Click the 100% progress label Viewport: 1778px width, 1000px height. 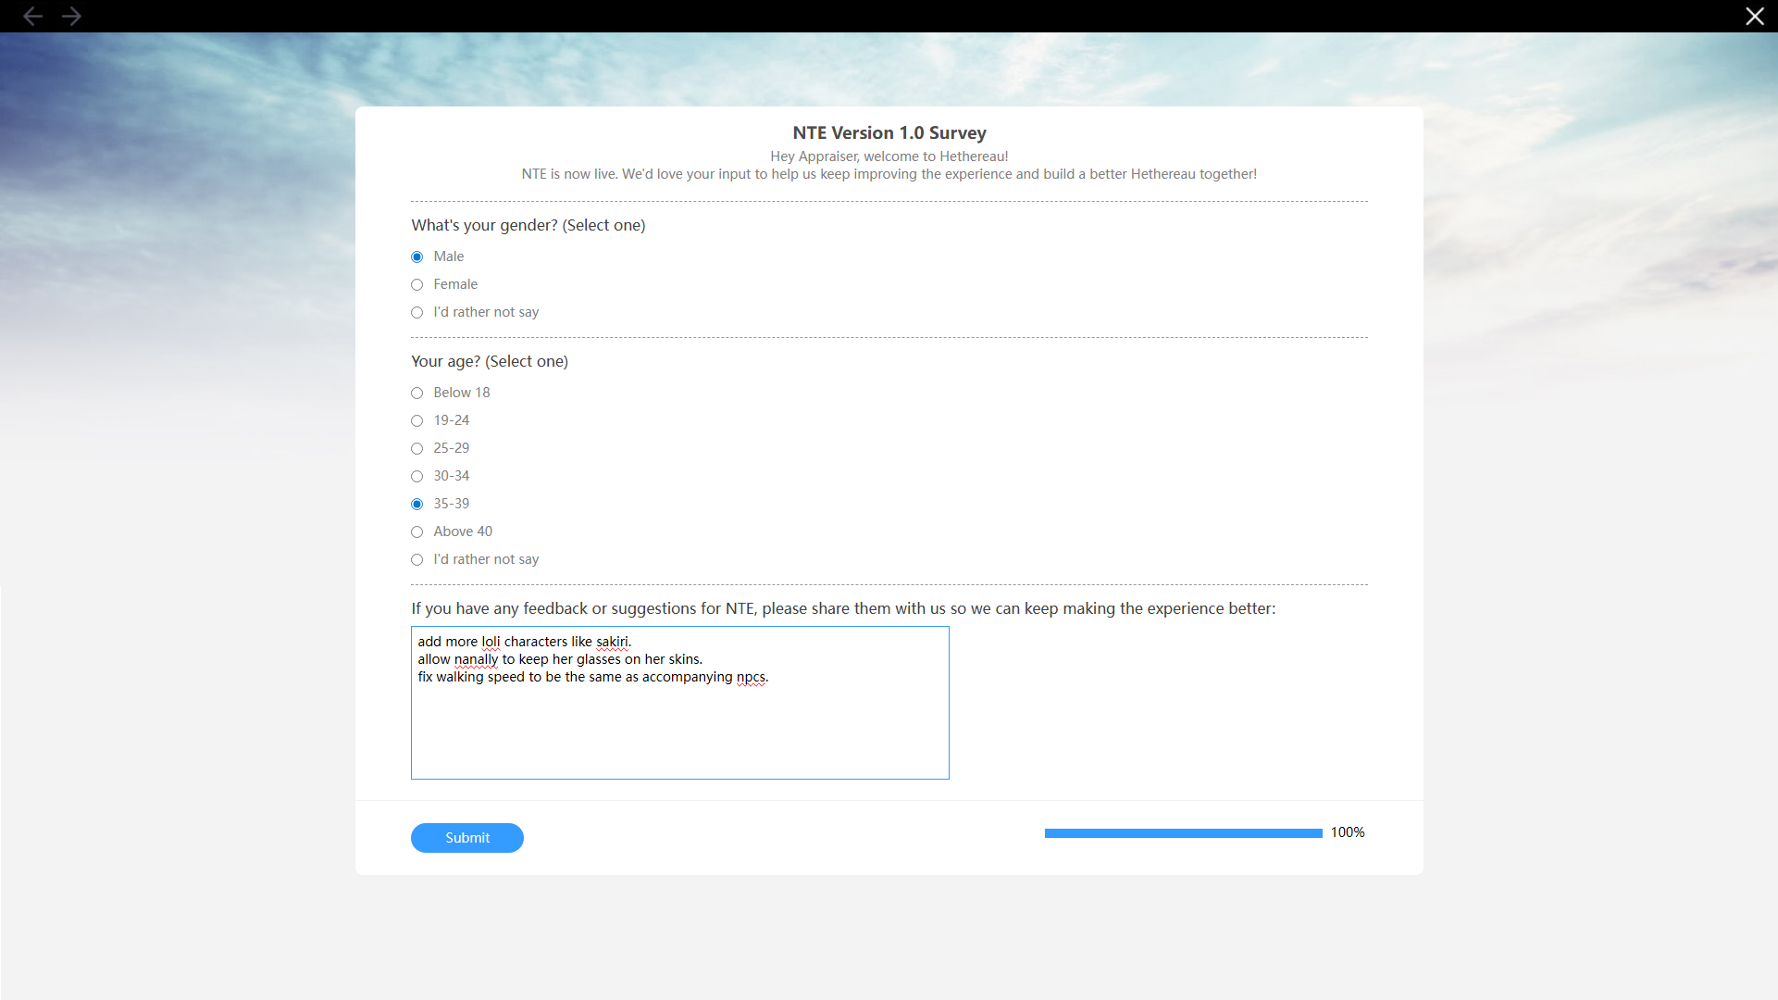1348,832
